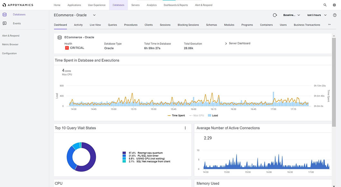Open the Servers top menu item
341x187 pixels.
(x=135, y=5)
